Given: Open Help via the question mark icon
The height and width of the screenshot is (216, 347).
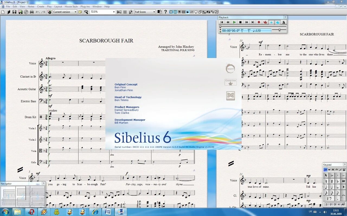Looking at the screenshot, I should pyautogui.click(x=165, y=12).
